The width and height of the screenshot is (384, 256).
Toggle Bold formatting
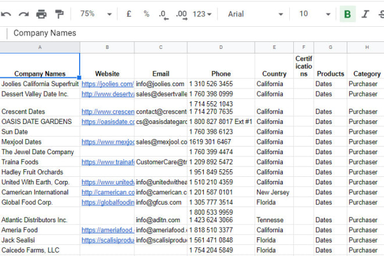347,14
